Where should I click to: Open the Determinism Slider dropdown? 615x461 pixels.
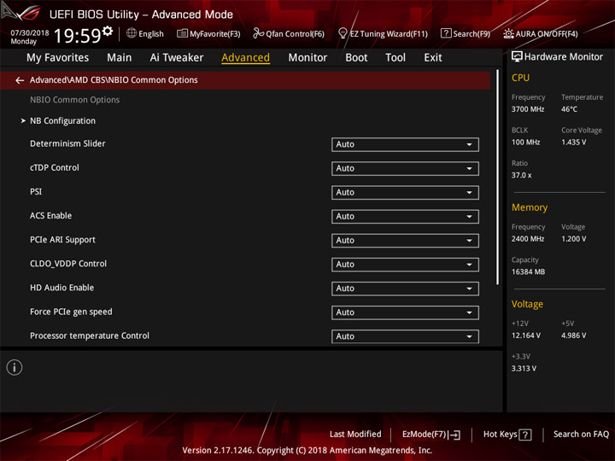(405, 144)
